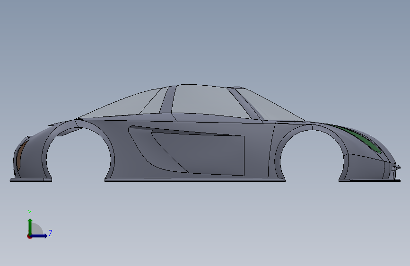Click the red X axis dot on the triad

click(x=29, y=236)
